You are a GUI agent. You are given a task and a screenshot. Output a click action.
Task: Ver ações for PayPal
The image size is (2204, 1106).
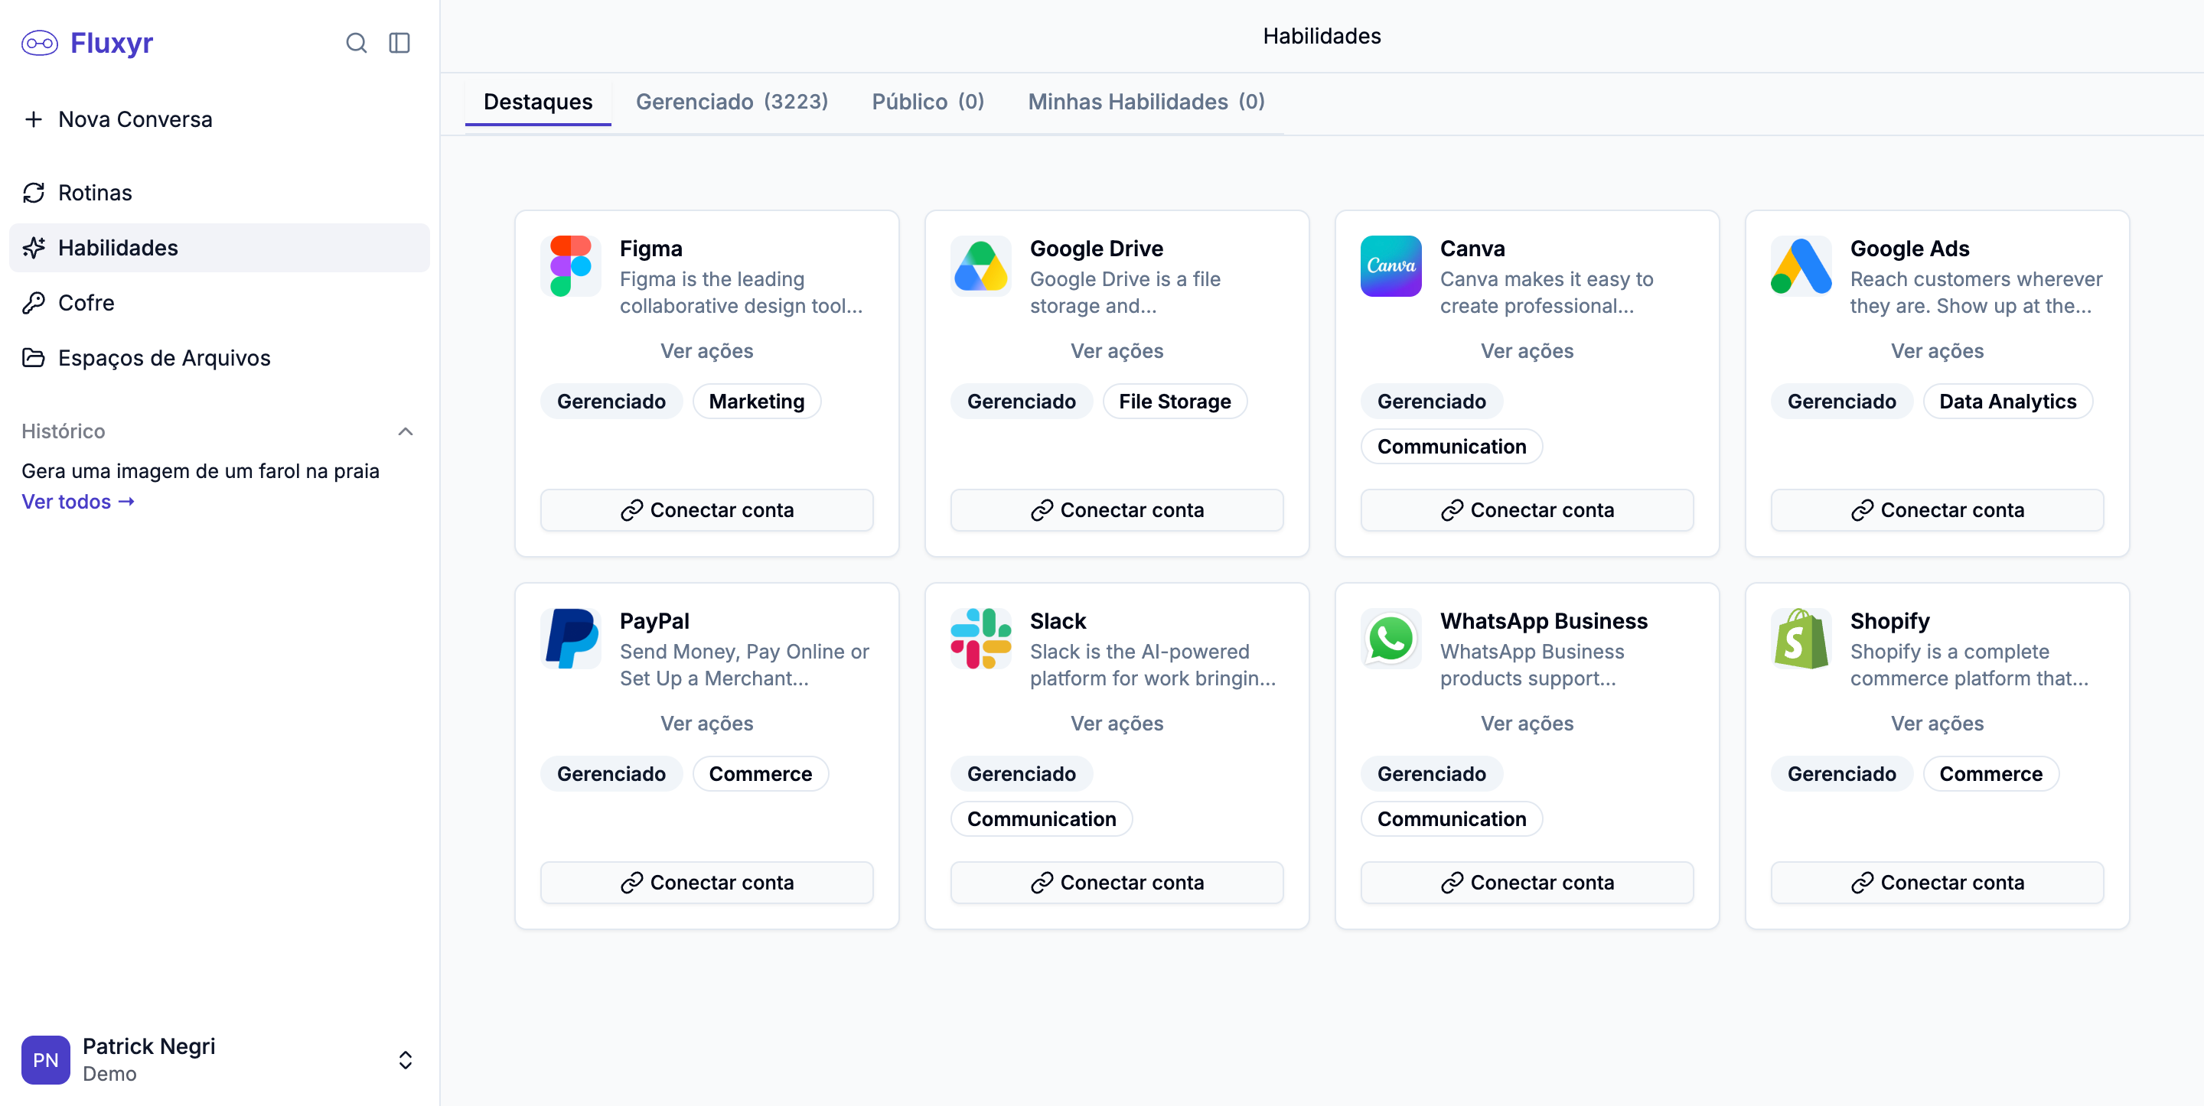pyautogui.click(x=706, y=723)
